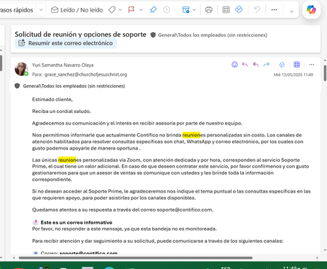Expand the rules icon dropdown arrow

point(194,10)
